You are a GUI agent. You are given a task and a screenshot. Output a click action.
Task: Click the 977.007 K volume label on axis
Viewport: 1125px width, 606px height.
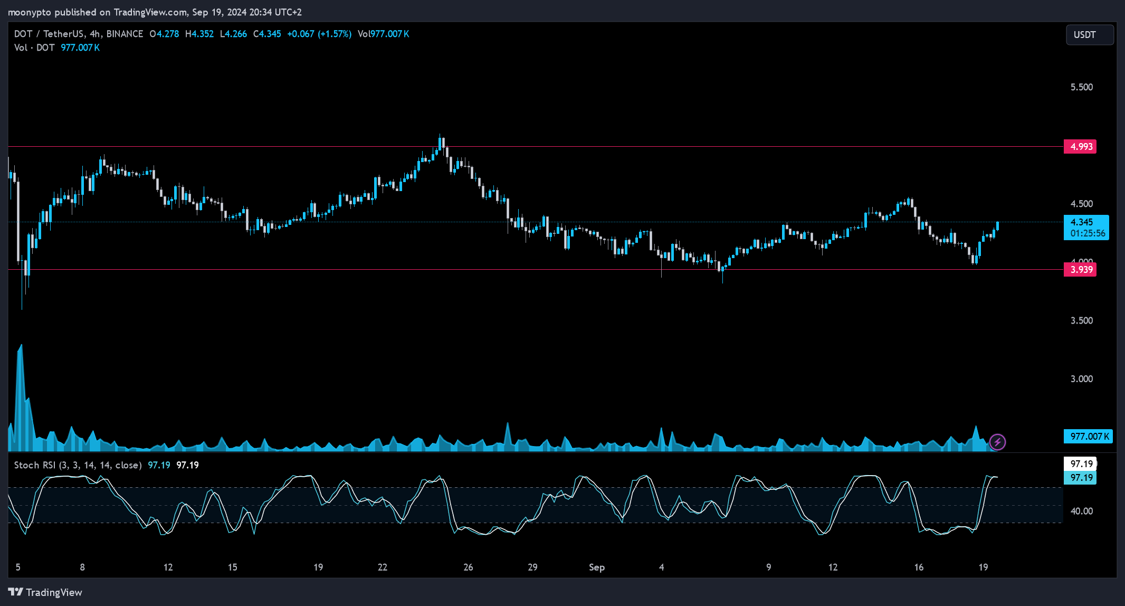tap(1089, 437)
